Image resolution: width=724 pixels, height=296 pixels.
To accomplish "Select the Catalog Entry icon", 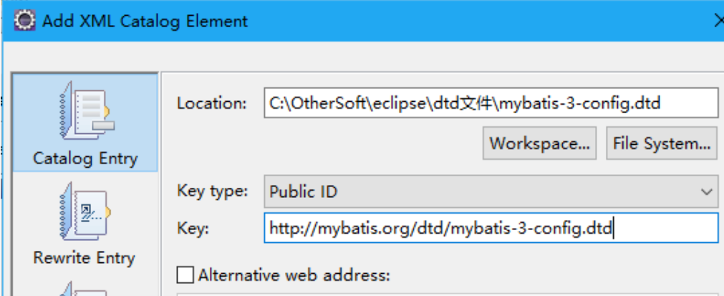I will point(84,112).
